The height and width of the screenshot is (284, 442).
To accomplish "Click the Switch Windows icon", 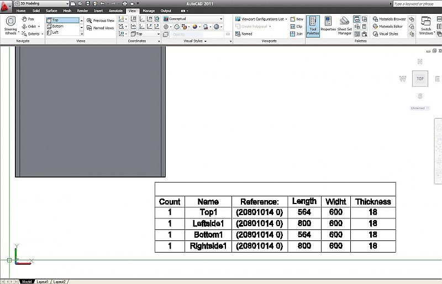I will click(x=426, y=25).
